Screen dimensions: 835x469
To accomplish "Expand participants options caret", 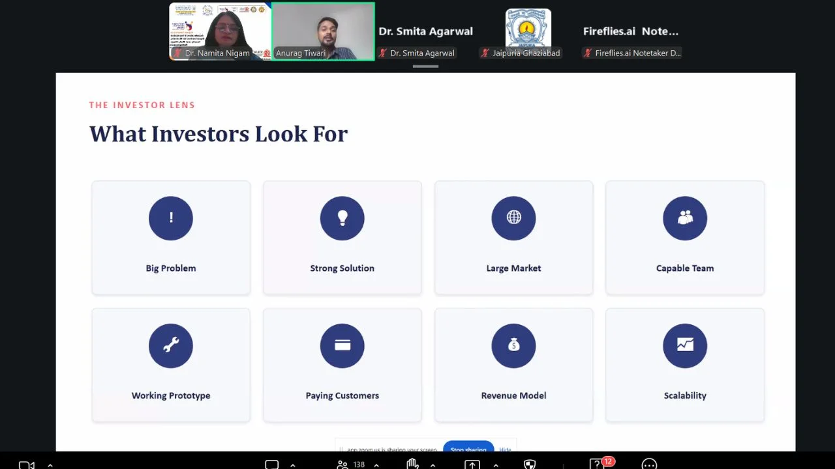I will (x=377, y=465).
